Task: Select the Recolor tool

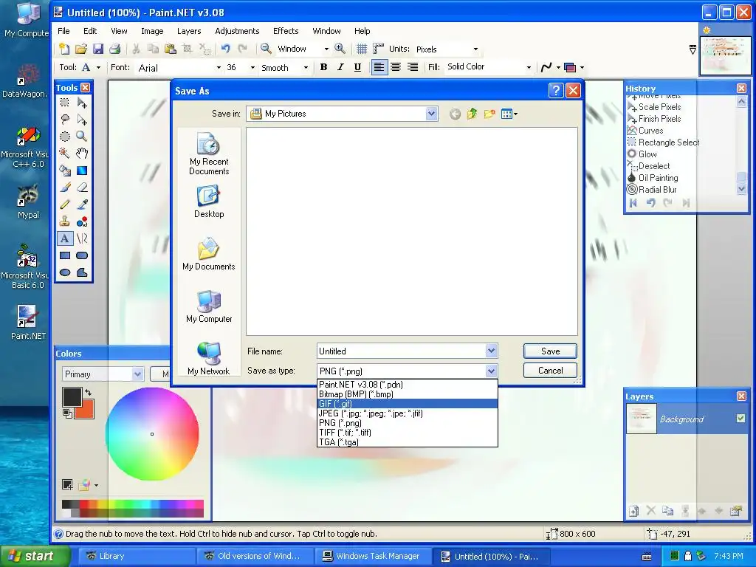Action: [x=82, y=221]
